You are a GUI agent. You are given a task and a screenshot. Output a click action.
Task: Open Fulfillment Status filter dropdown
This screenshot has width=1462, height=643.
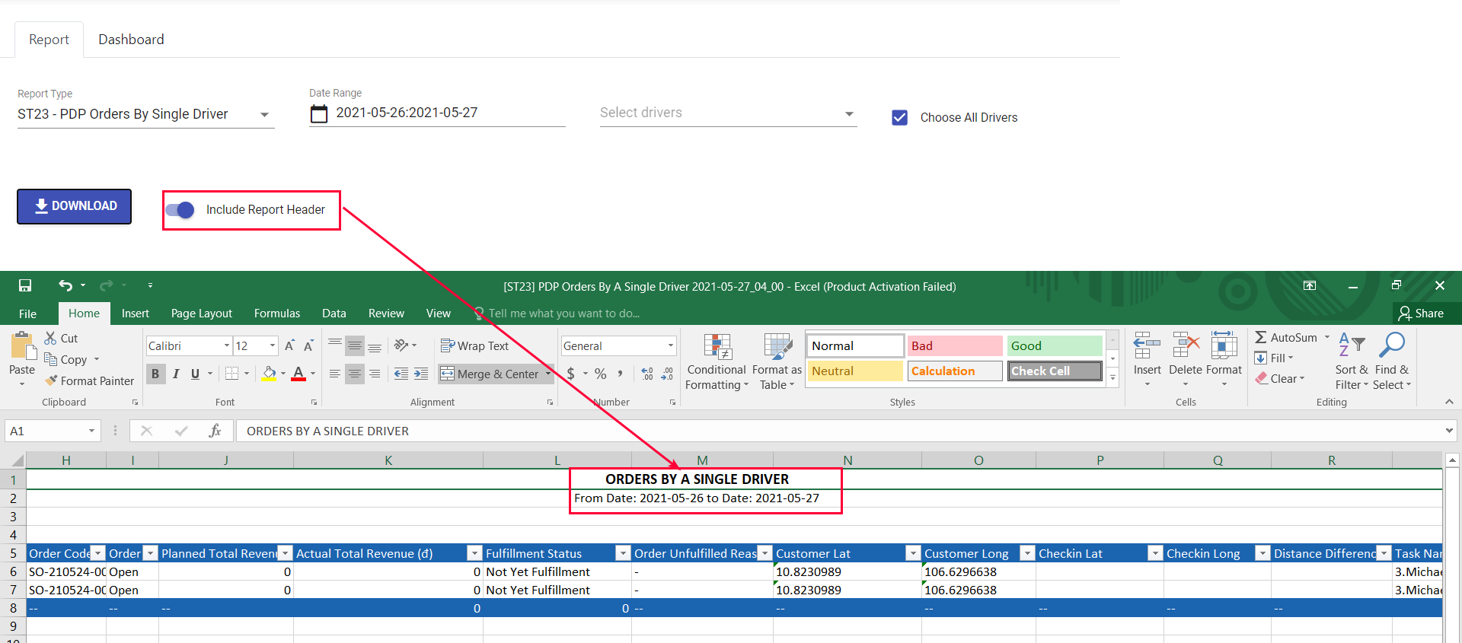coord(623,553)
